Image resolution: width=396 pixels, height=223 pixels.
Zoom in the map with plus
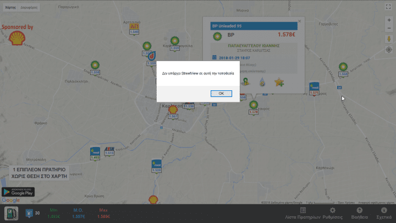(x=389, y=20)
